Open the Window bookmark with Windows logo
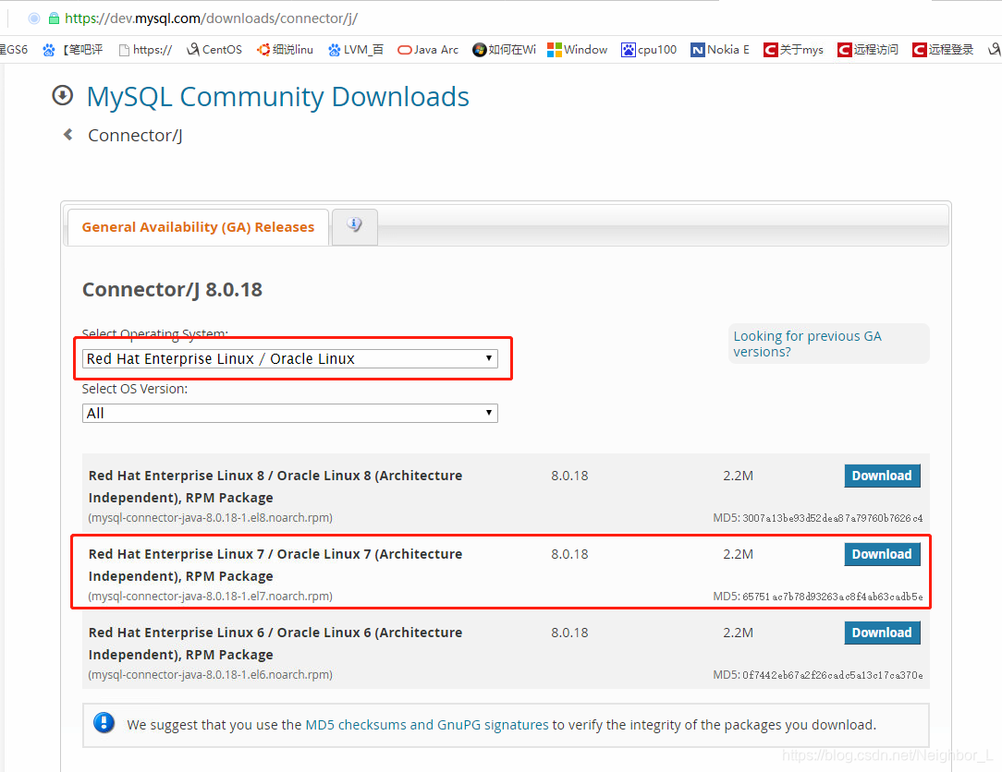 [x=577, y=50]
